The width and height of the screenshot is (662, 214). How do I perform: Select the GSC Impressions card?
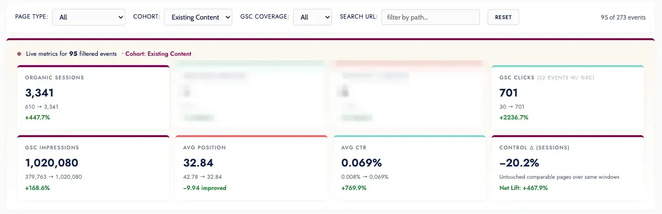pos(93,167)
